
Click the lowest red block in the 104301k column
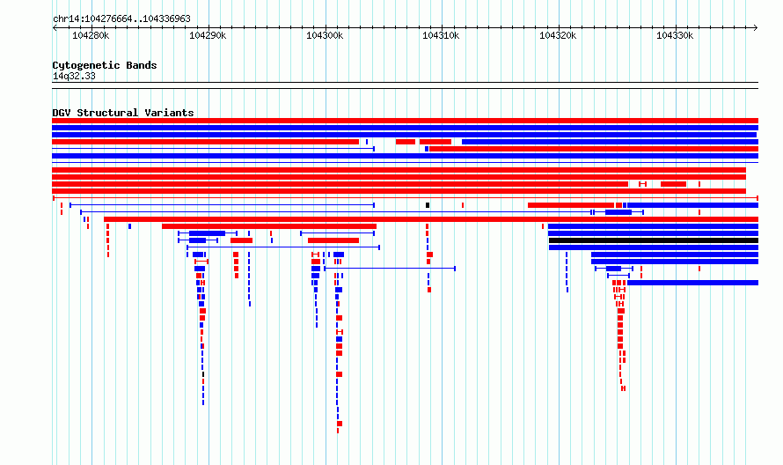click(x=340, y=424)
